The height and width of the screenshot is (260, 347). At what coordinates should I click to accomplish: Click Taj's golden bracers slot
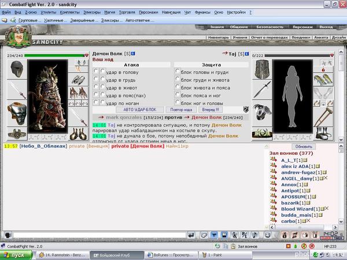tap(323, 80)
